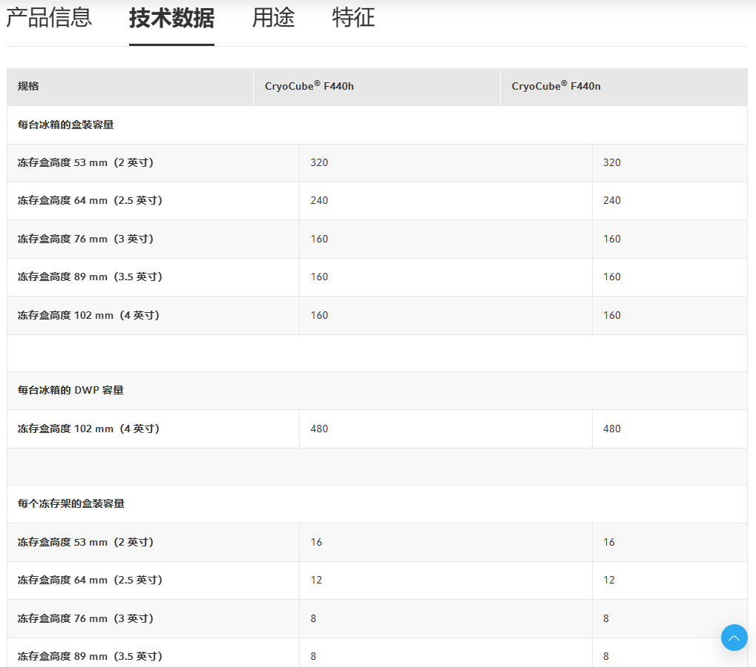
Task: Select the 每台冰箱的盒装容量 section heading
Action: pyautogui.click(x=65, y=125)
